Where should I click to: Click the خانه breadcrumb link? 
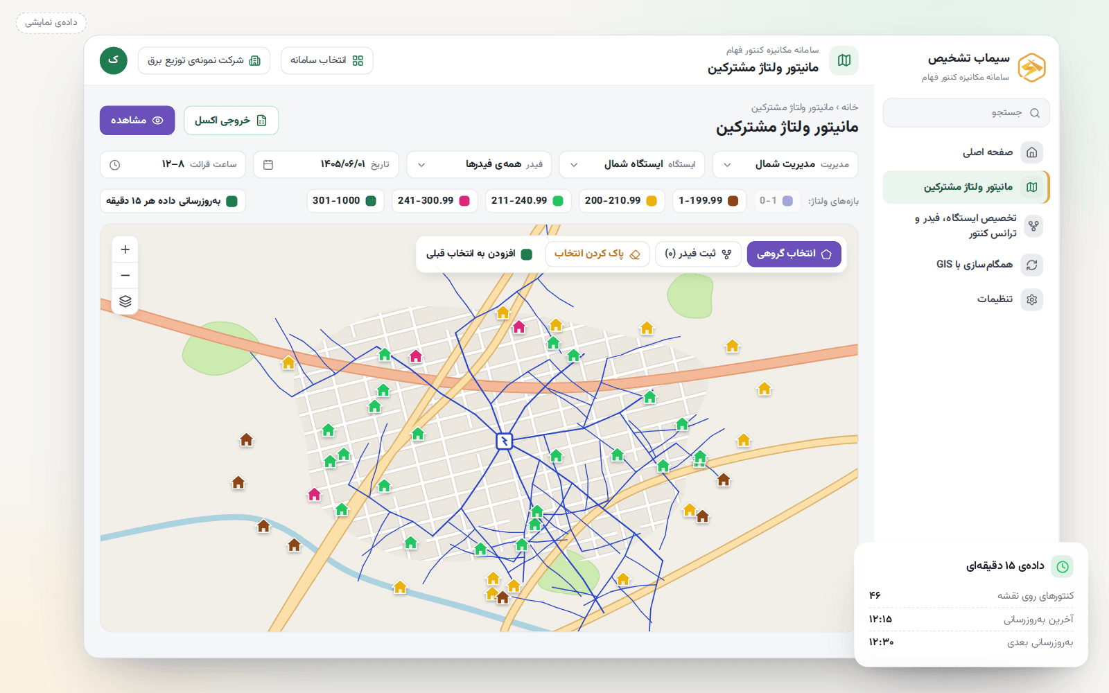tap(850, 107)
